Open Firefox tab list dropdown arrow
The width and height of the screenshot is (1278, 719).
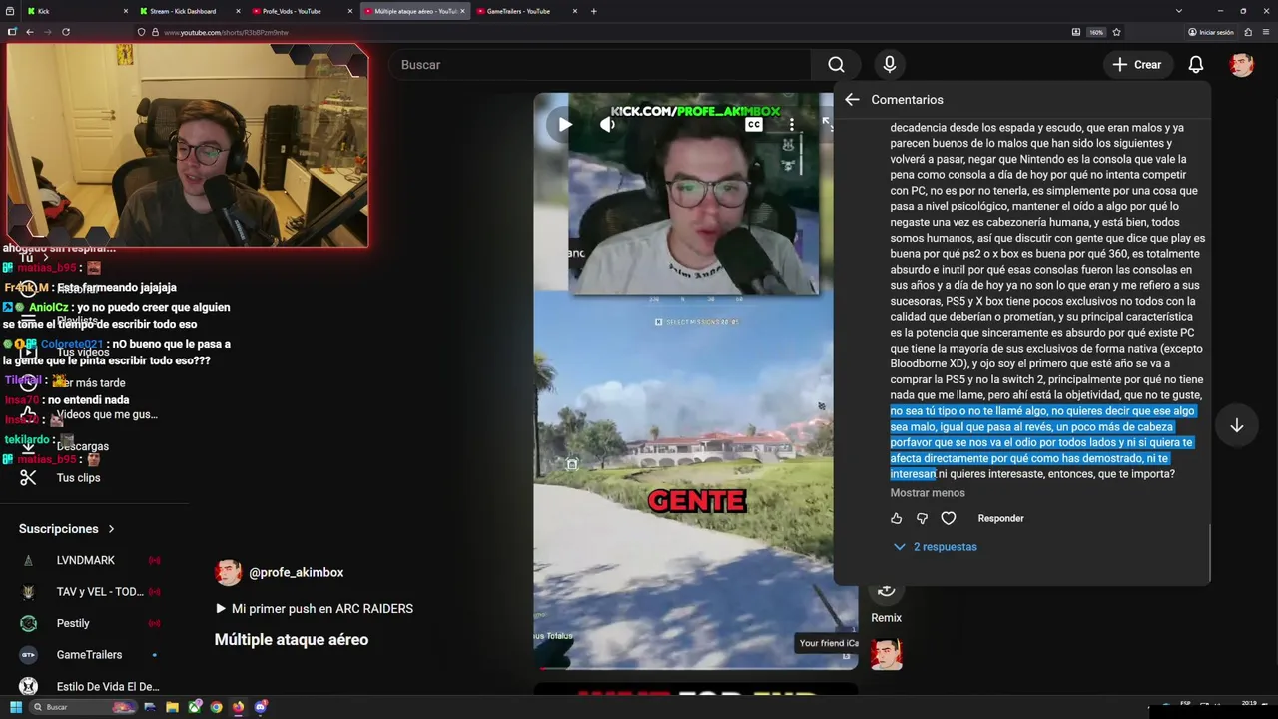(x=1179, y=11)
